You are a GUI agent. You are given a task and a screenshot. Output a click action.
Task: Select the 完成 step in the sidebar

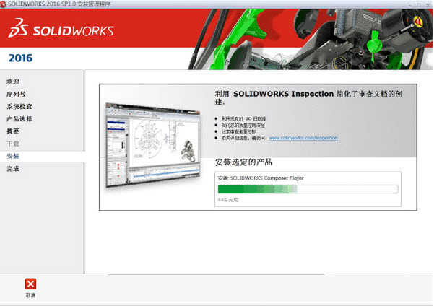pyautogui.click(x=13, y=168)
